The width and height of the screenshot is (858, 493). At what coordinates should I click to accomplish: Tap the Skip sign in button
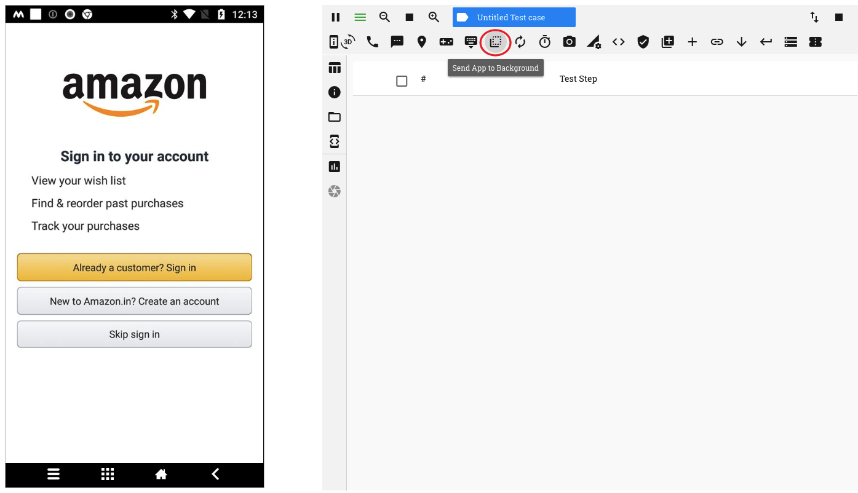pos(134,334)
